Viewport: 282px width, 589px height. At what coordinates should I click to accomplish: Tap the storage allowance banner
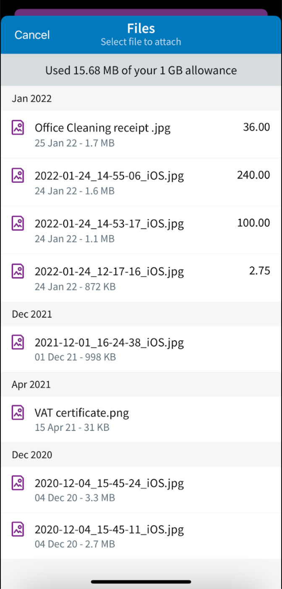click(x=141, y=70)
